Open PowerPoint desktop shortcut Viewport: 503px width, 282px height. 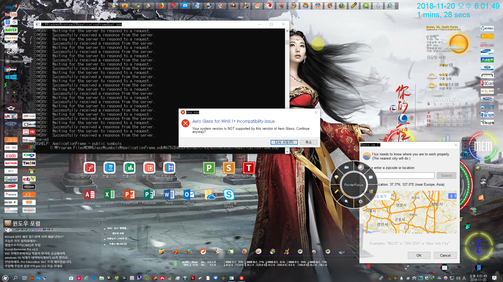click(129, 197)
